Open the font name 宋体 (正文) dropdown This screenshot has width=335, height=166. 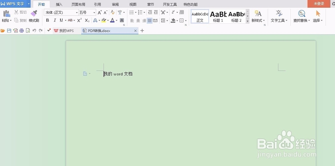pos(77,13)
